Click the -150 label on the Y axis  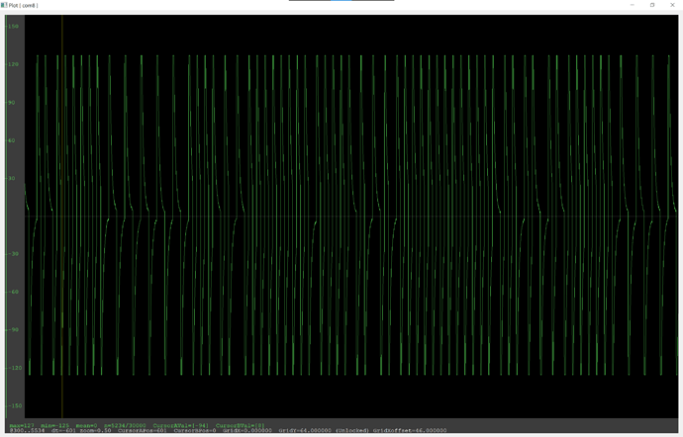[x=14, y=405]
